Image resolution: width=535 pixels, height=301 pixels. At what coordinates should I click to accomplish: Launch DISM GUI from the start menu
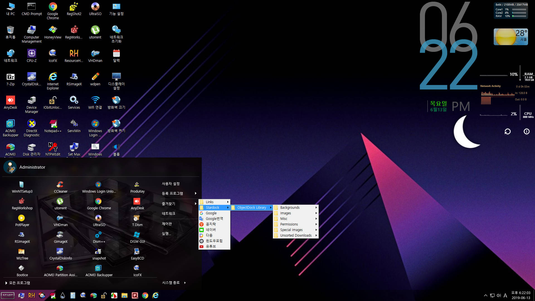coord(137,237)
